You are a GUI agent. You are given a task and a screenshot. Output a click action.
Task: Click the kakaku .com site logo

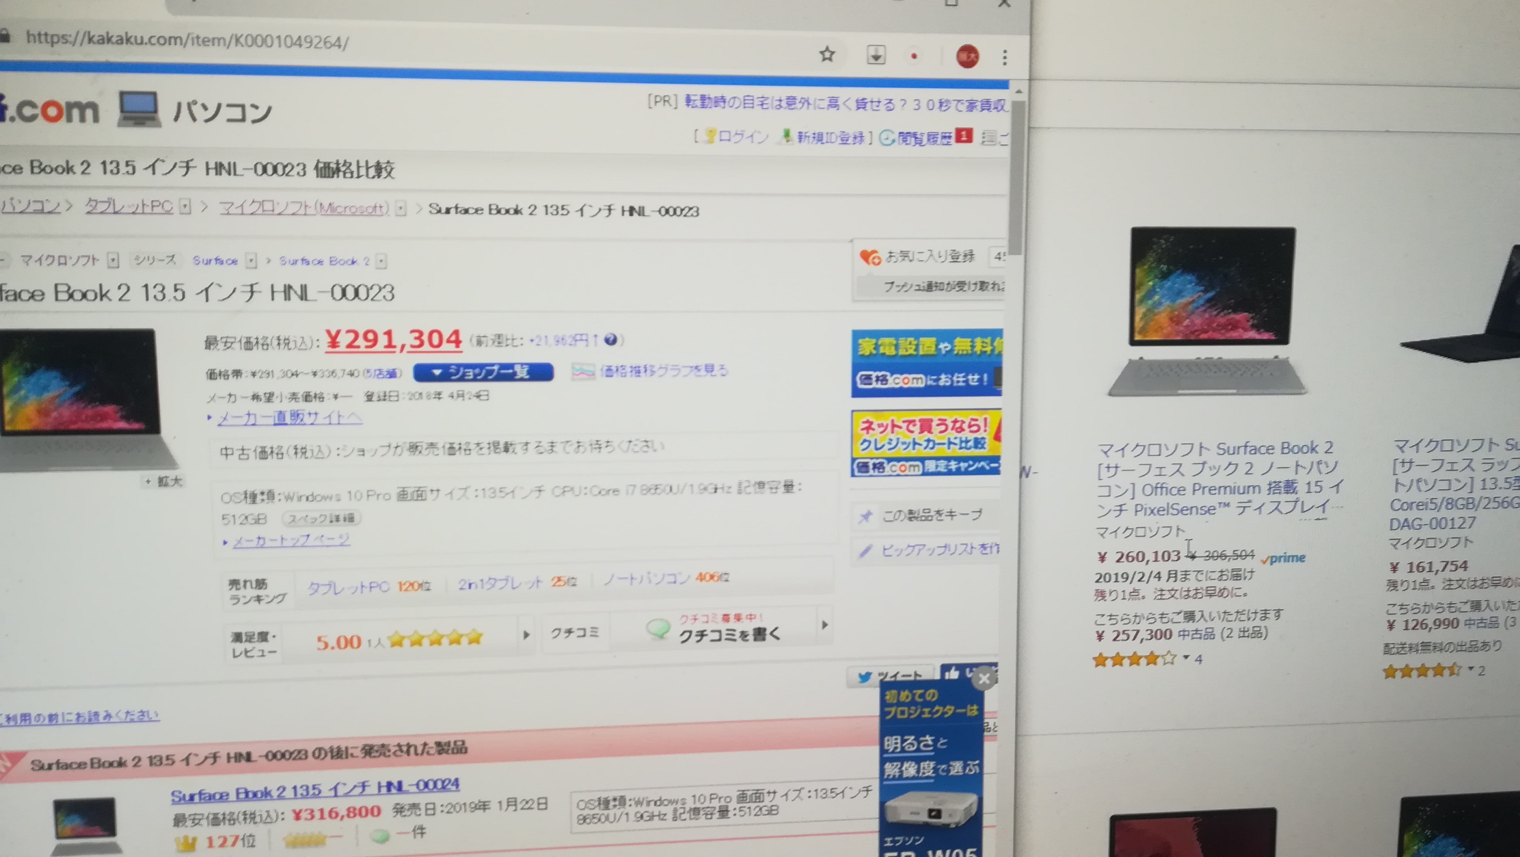tap(49, 110)
